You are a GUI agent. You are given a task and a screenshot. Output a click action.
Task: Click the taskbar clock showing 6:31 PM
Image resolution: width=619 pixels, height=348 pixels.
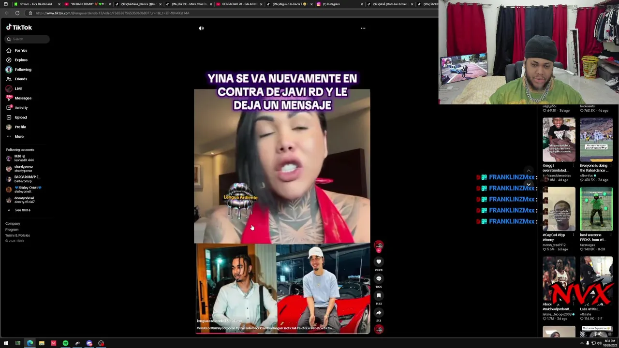(x=610, y=344)
